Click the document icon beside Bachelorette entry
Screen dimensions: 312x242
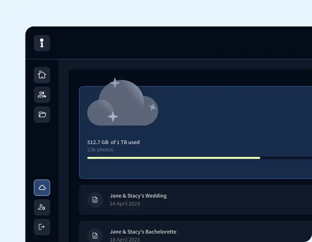coord(95,236)
